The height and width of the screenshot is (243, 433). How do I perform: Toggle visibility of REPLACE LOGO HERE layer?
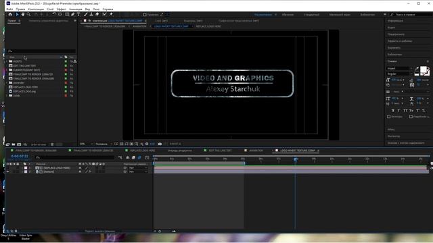click(x=7, y=168)
